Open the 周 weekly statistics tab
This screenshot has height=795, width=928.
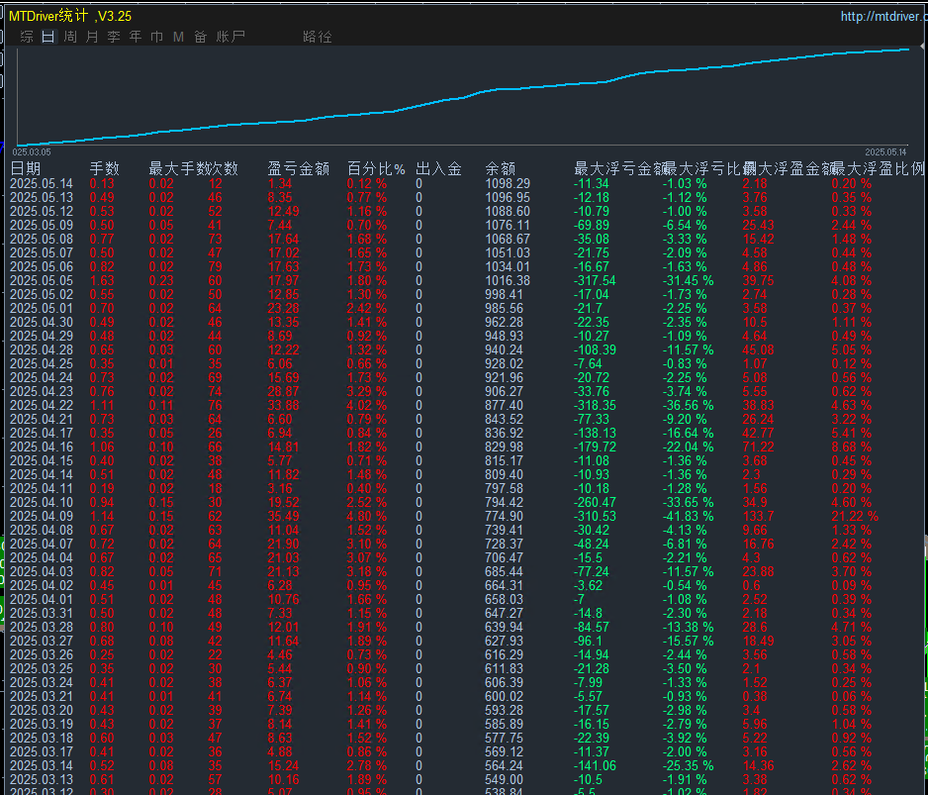click(x=70, y=37)
